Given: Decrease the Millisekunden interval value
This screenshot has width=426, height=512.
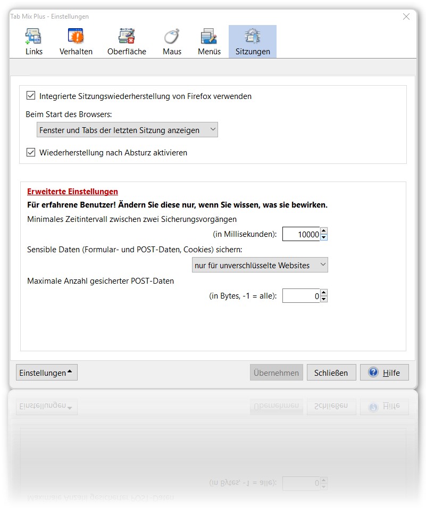Looking at the screenshot, I should click(x=323, y=237).
